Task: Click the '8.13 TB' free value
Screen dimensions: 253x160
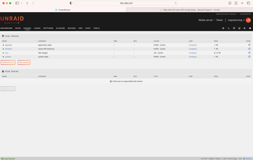Action: 217,53
